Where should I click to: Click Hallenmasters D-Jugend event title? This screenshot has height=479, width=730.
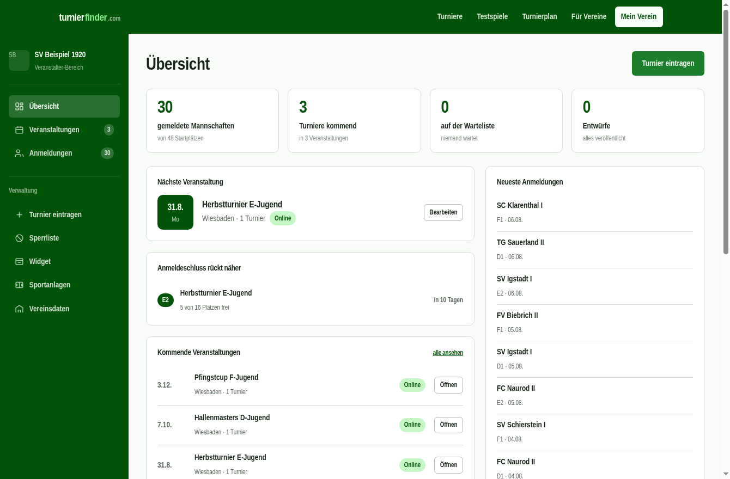[232, 417]
